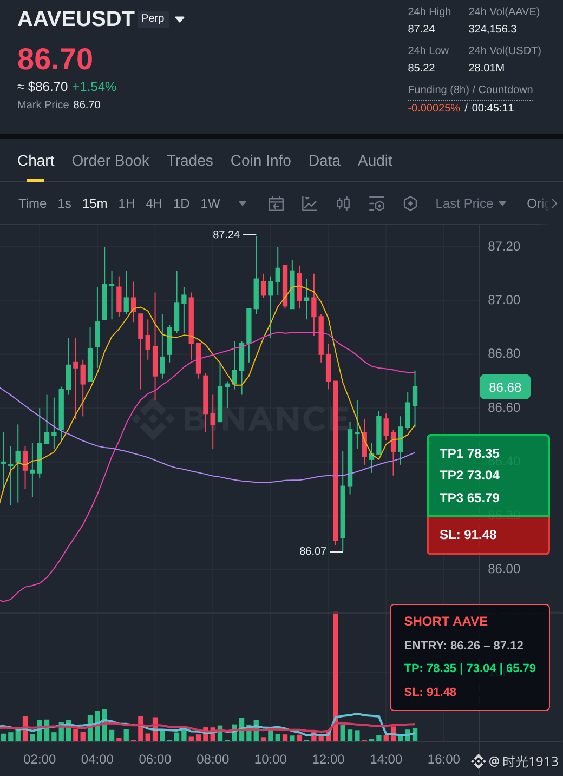Viewport: 563px width, 776px height.
Task: Select the Time chart view
Action: 32,203
